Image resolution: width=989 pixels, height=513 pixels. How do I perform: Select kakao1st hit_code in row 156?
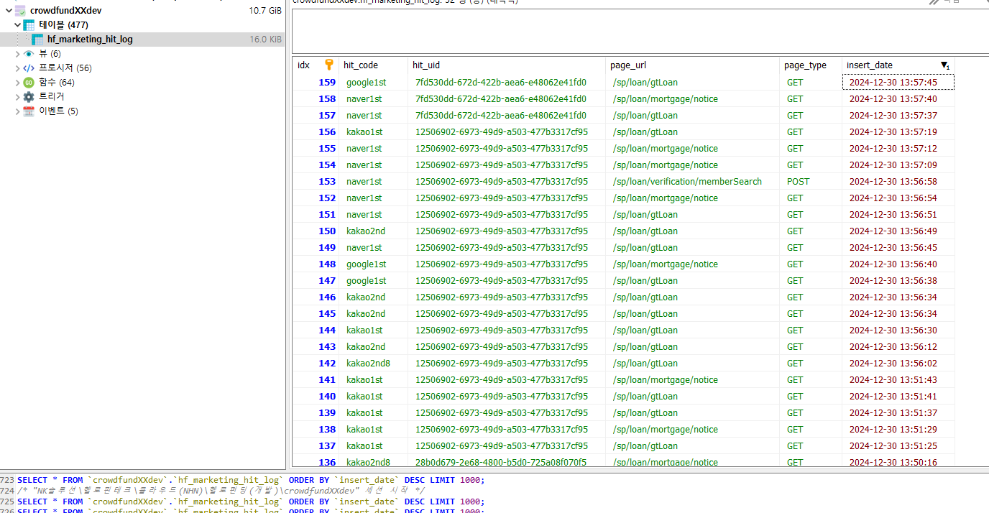point(373,132)
